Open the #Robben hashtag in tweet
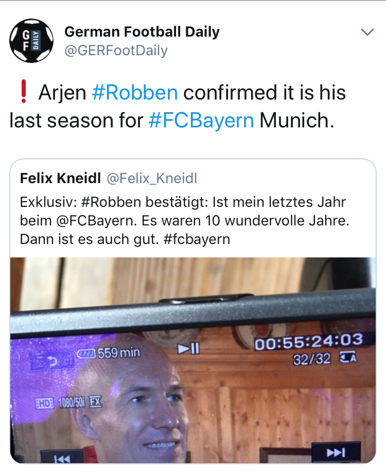Screen dimensions: 386x472 [x=135, y=92]
